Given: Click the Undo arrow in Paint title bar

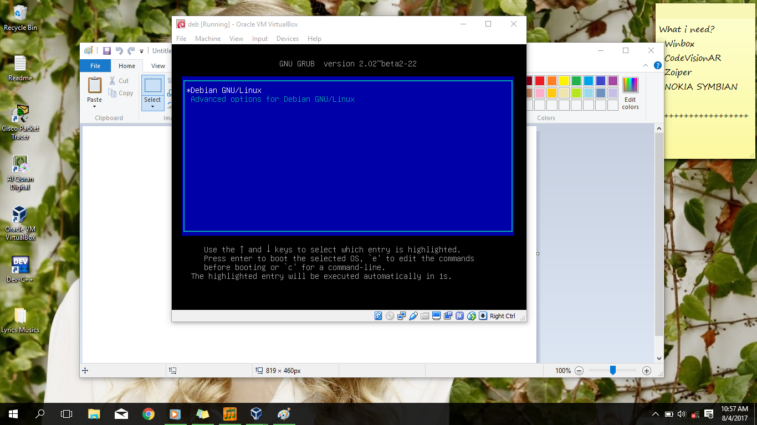Looking at the screenshot, I should click(119, 51).
